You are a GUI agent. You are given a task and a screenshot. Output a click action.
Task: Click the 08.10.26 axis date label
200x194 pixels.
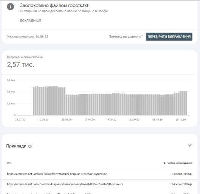(158, 120)
